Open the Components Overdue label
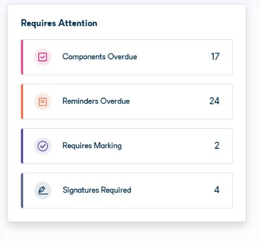Image resolution: width=260 pixels, height=242 pixels. click(100, 57)
